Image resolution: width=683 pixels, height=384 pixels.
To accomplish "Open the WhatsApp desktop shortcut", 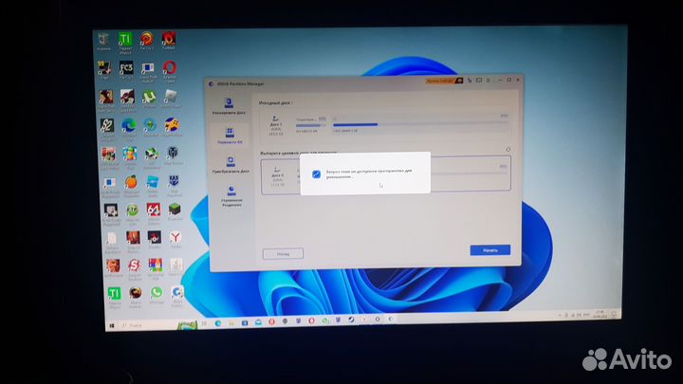I will 156,293.
